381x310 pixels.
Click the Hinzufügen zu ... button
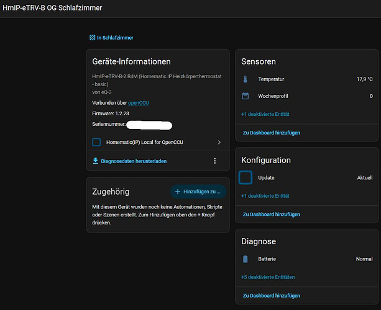tap(198, 192)
